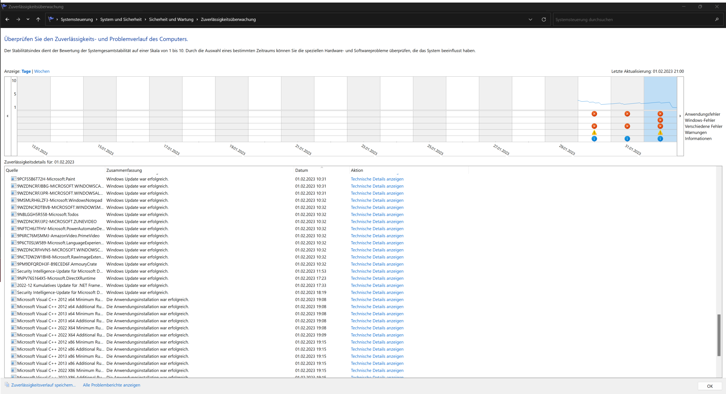
Task: Refresh the Zuverlässigkeitsüberwachung view
Action: tap(544, 19)
